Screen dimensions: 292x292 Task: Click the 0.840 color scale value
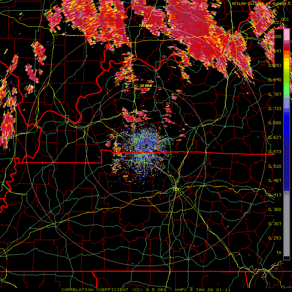[x=275, y=79]
